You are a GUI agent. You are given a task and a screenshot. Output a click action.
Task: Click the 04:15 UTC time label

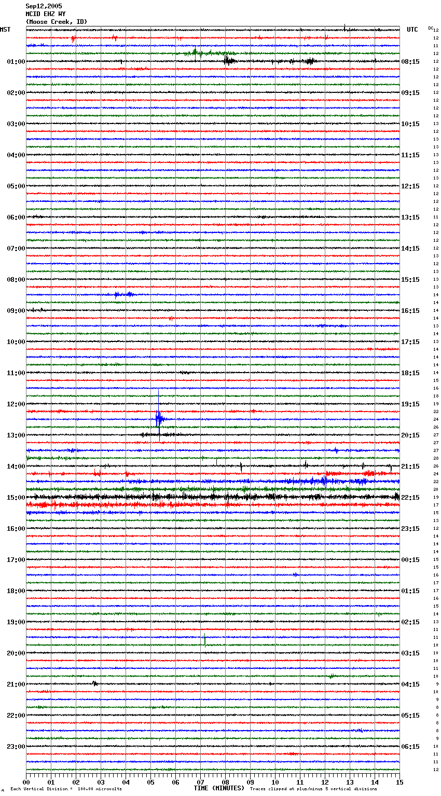click(410, 684)
